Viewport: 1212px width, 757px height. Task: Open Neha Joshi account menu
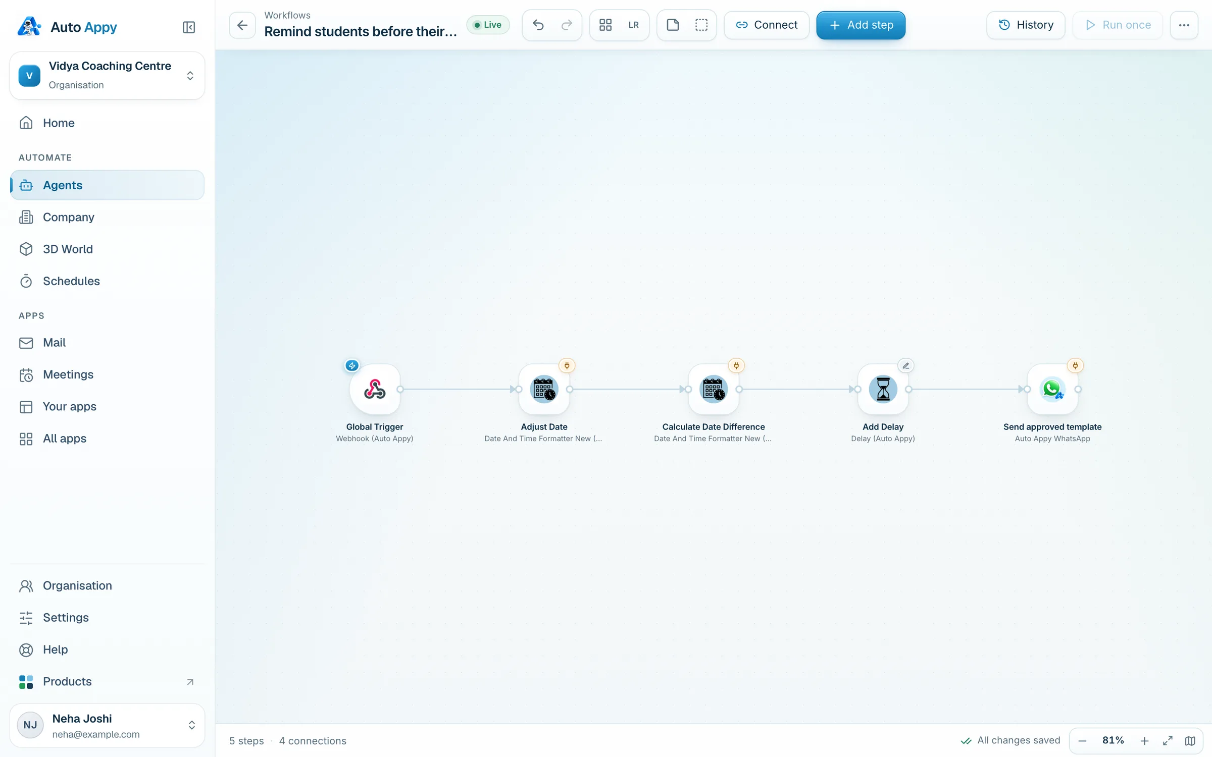(x=107, y=725)
